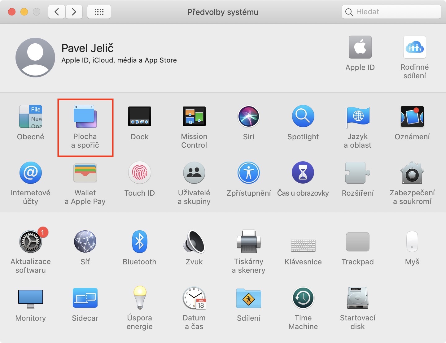Click the Apple ID, iCloud, média a App Store text

[119, 60]
